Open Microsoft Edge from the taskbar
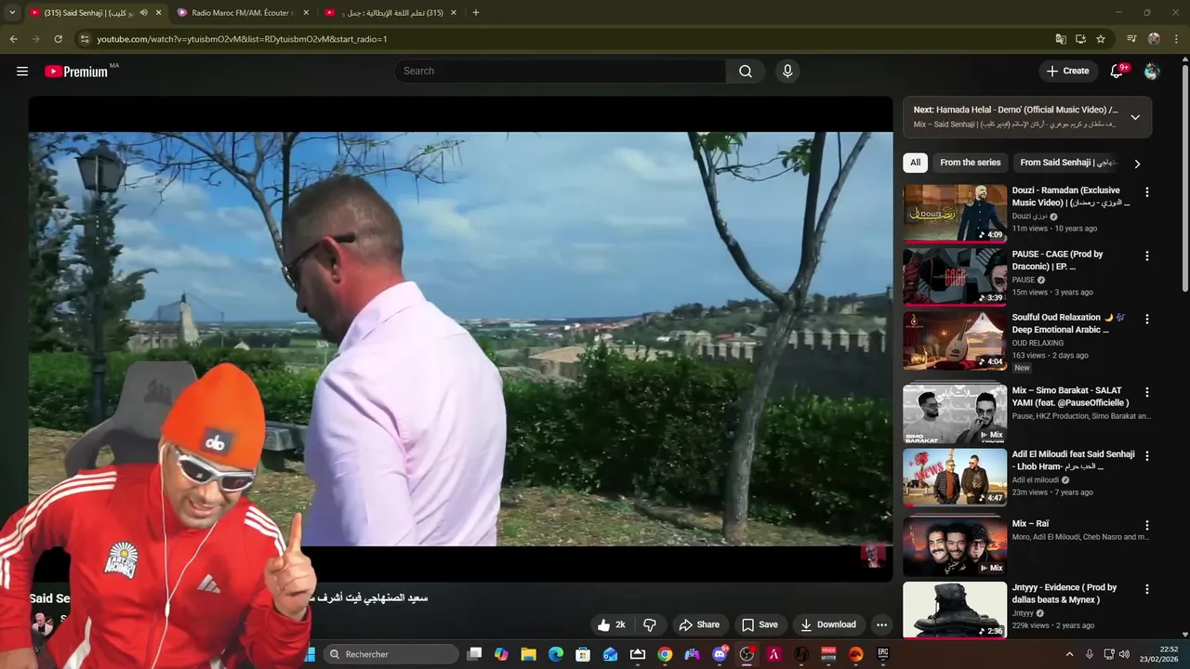1190x669 pixels. [x=556, y=654]
